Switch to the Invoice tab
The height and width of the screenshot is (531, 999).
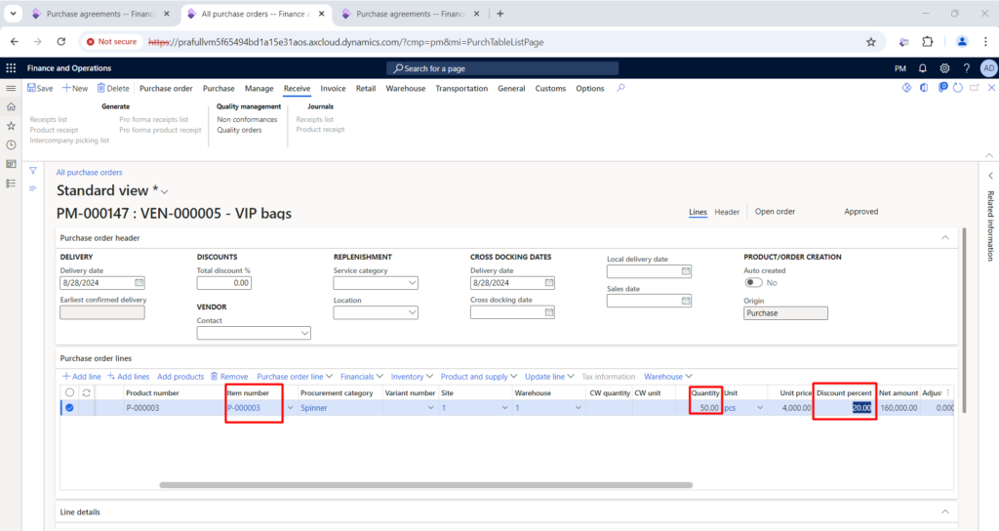click(x=333, y=89)
